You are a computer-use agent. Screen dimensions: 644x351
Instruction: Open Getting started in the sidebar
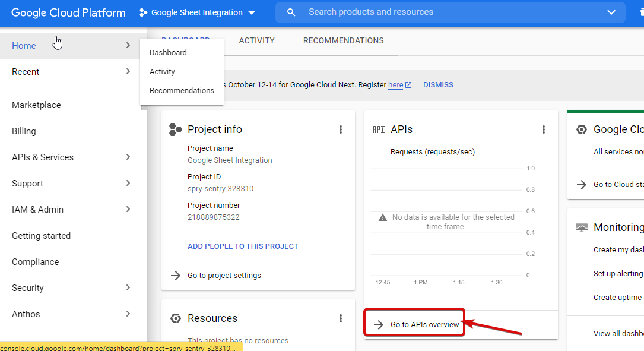41,236
